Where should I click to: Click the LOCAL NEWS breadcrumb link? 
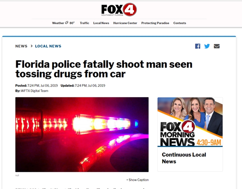[x=48, y=46]
